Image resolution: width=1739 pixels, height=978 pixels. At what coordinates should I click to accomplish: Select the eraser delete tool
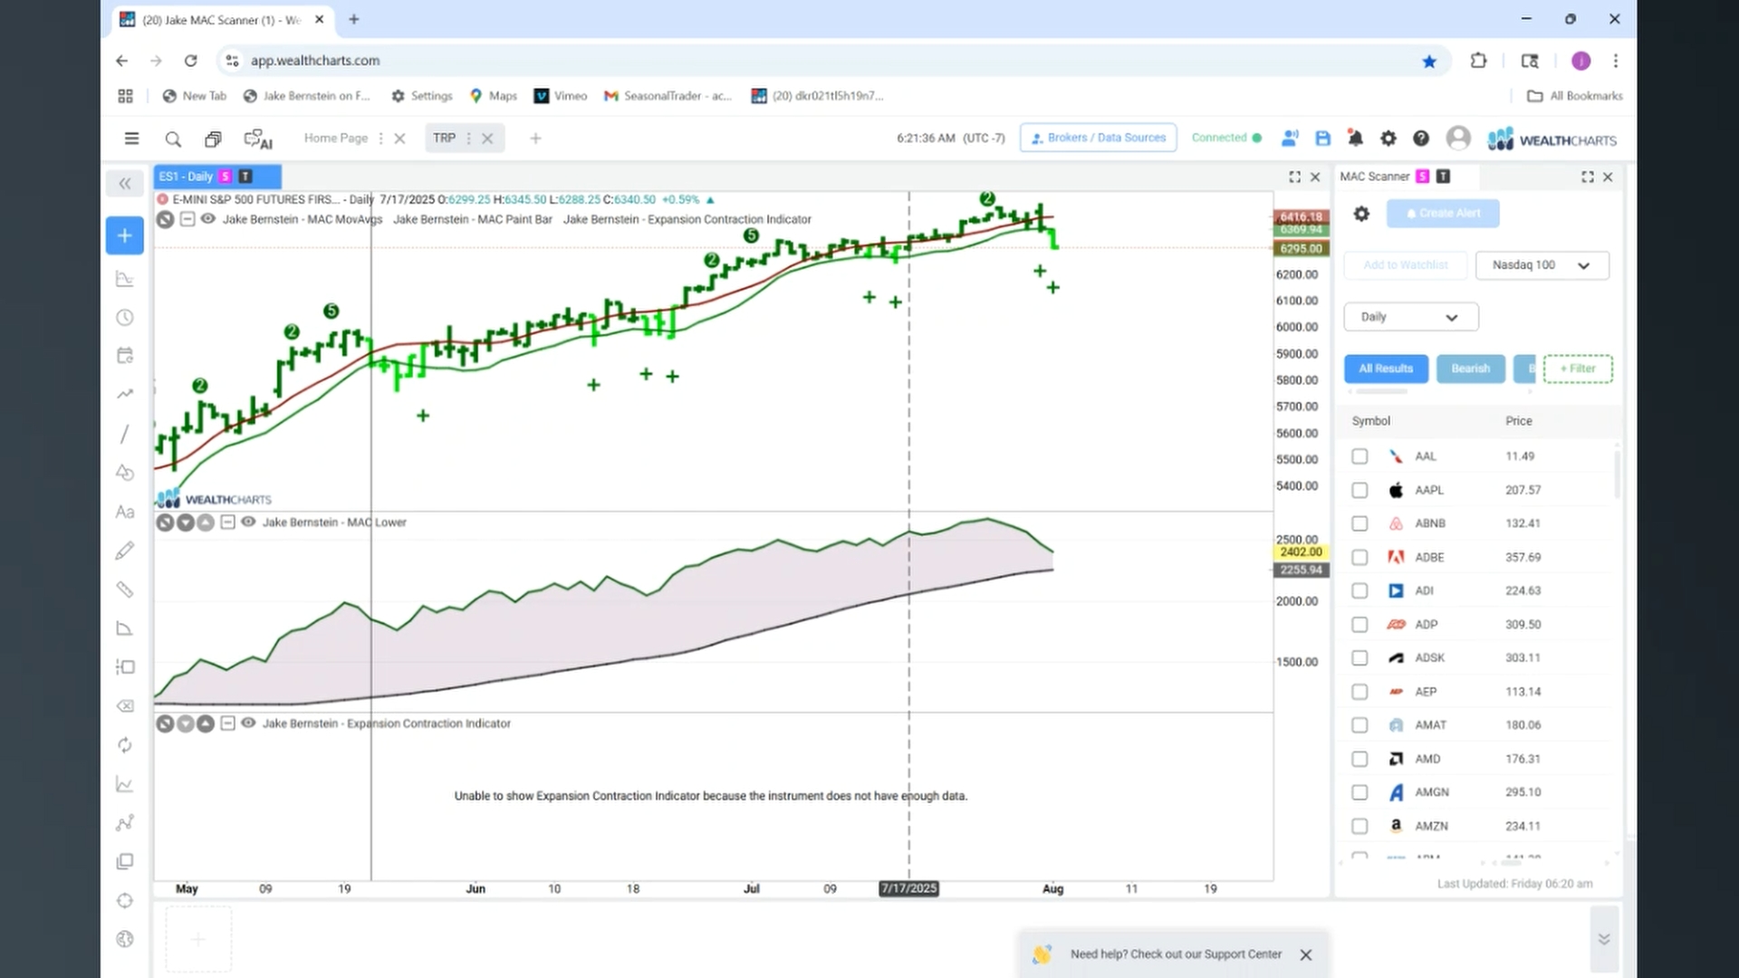tap(125, 706)
